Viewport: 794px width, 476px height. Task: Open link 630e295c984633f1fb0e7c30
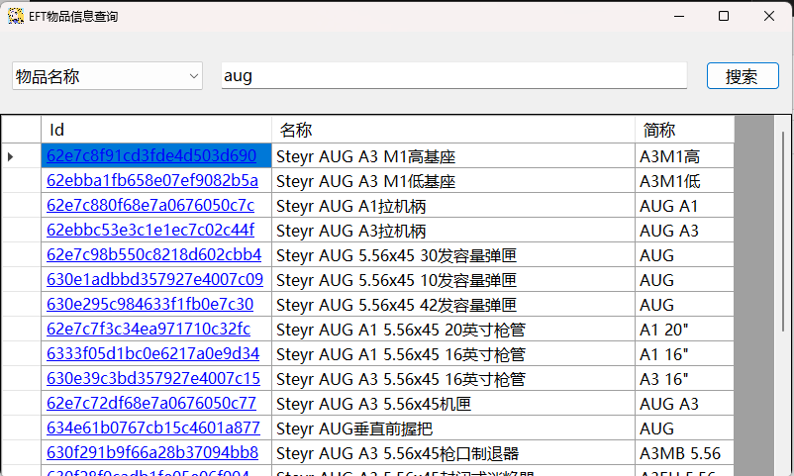[149, 304]
